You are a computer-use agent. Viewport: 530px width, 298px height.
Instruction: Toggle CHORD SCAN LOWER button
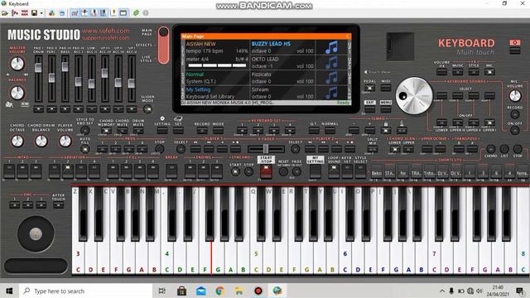(x=394, y=149)
